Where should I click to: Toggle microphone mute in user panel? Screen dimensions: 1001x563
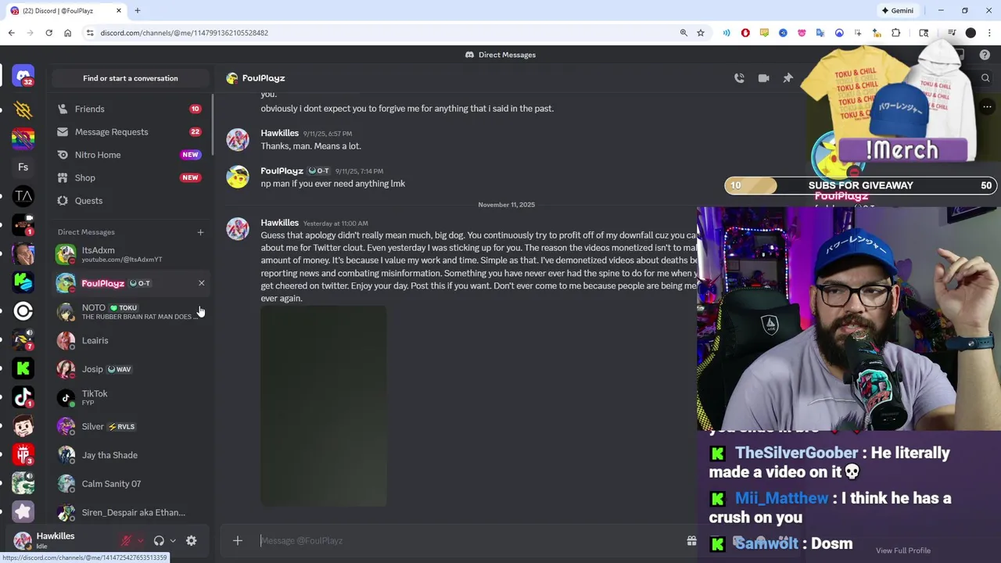(126, 540)
